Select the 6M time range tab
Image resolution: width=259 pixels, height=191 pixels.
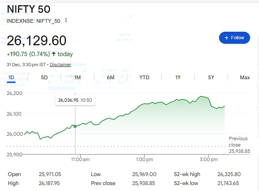pyautogui.click(x=110, y=77)
